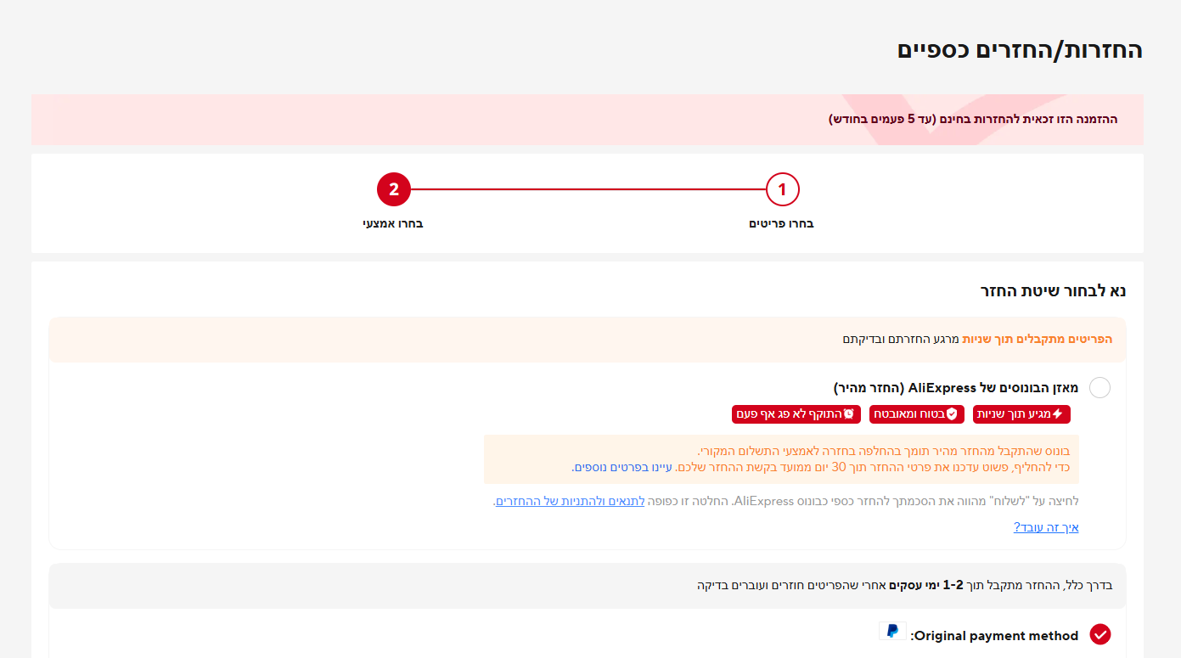The image size is (1181, 658).
Task: Click the lightning icon on 'מגיע תוך שניות' badge
Action: point(1057,414)
